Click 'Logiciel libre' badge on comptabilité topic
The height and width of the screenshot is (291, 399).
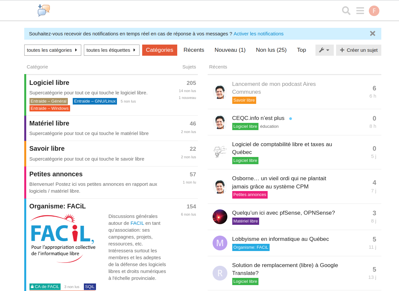[245, 161]
